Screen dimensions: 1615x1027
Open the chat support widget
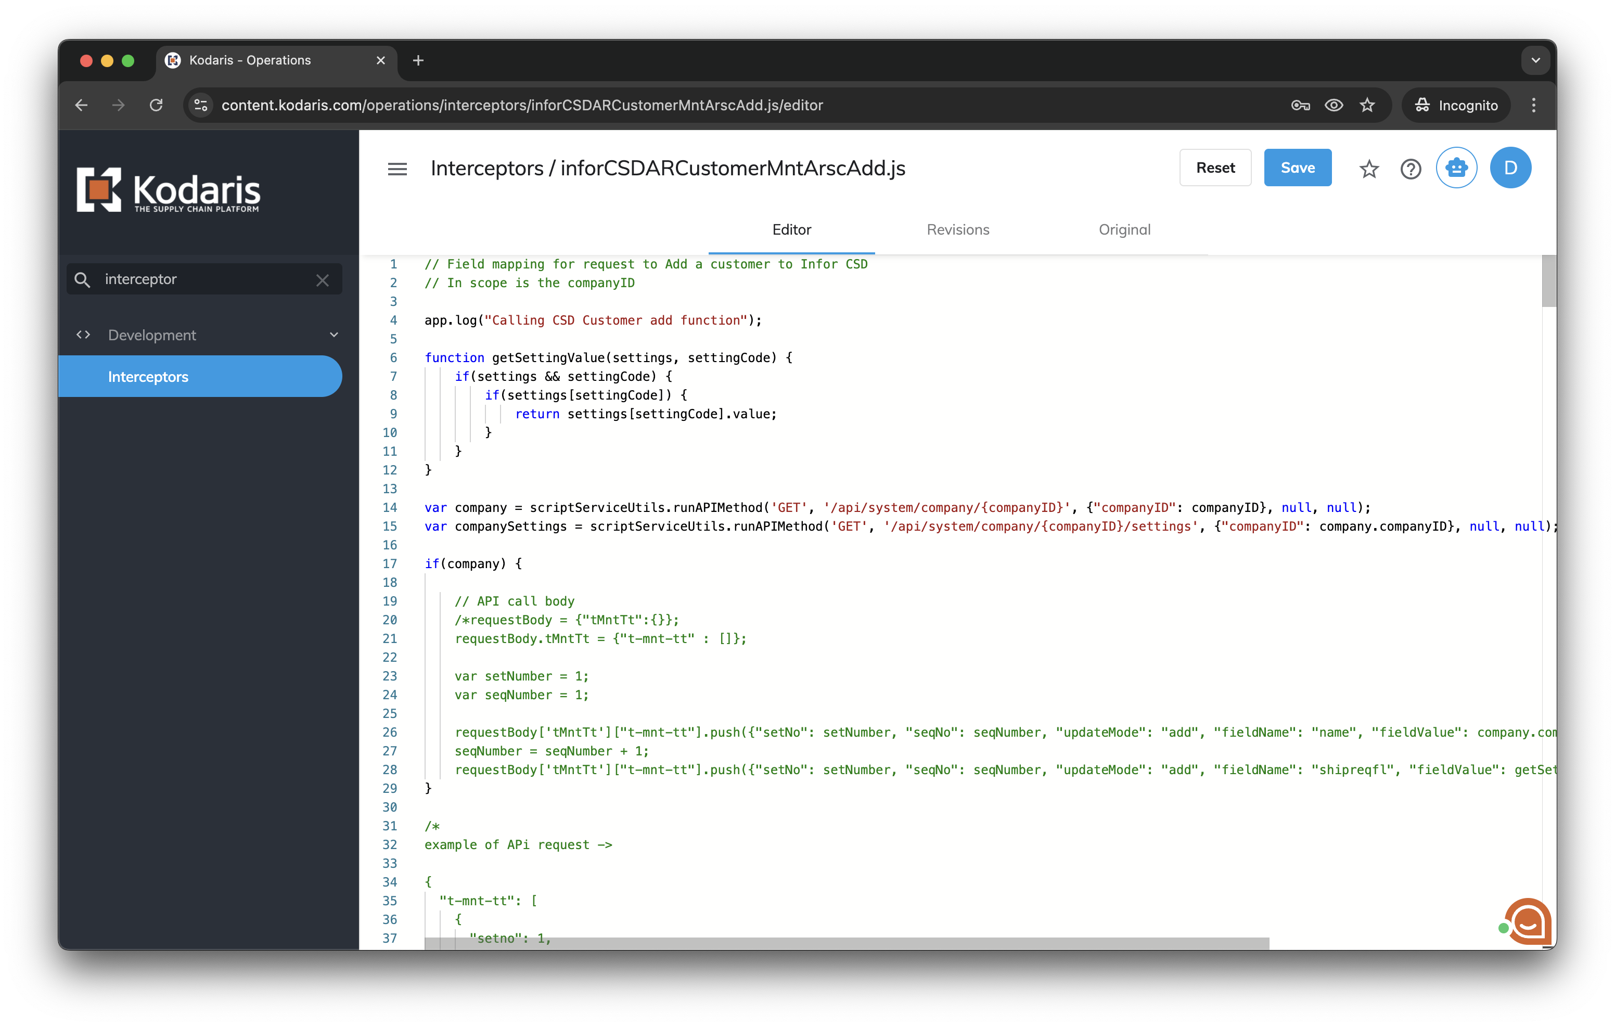pyautogui.click(x=1527, y=921)
